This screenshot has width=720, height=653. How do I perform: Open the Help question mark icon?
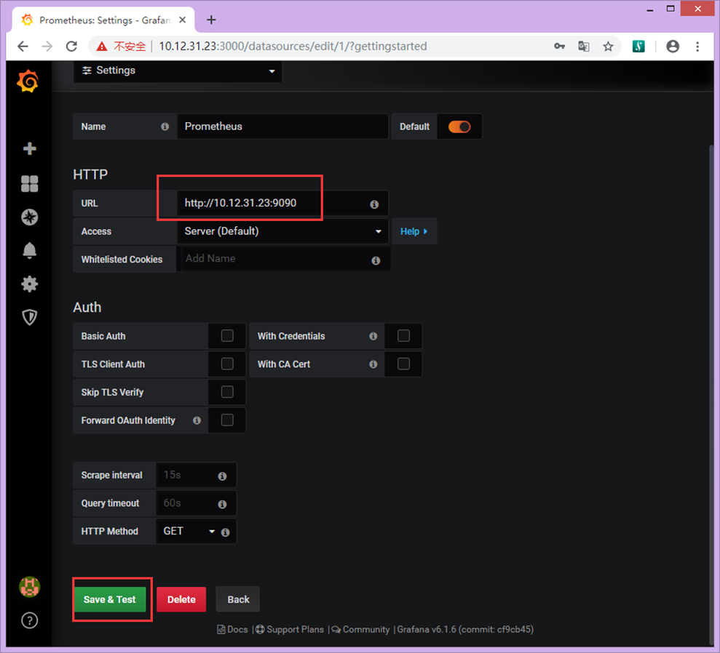point(29,620)
